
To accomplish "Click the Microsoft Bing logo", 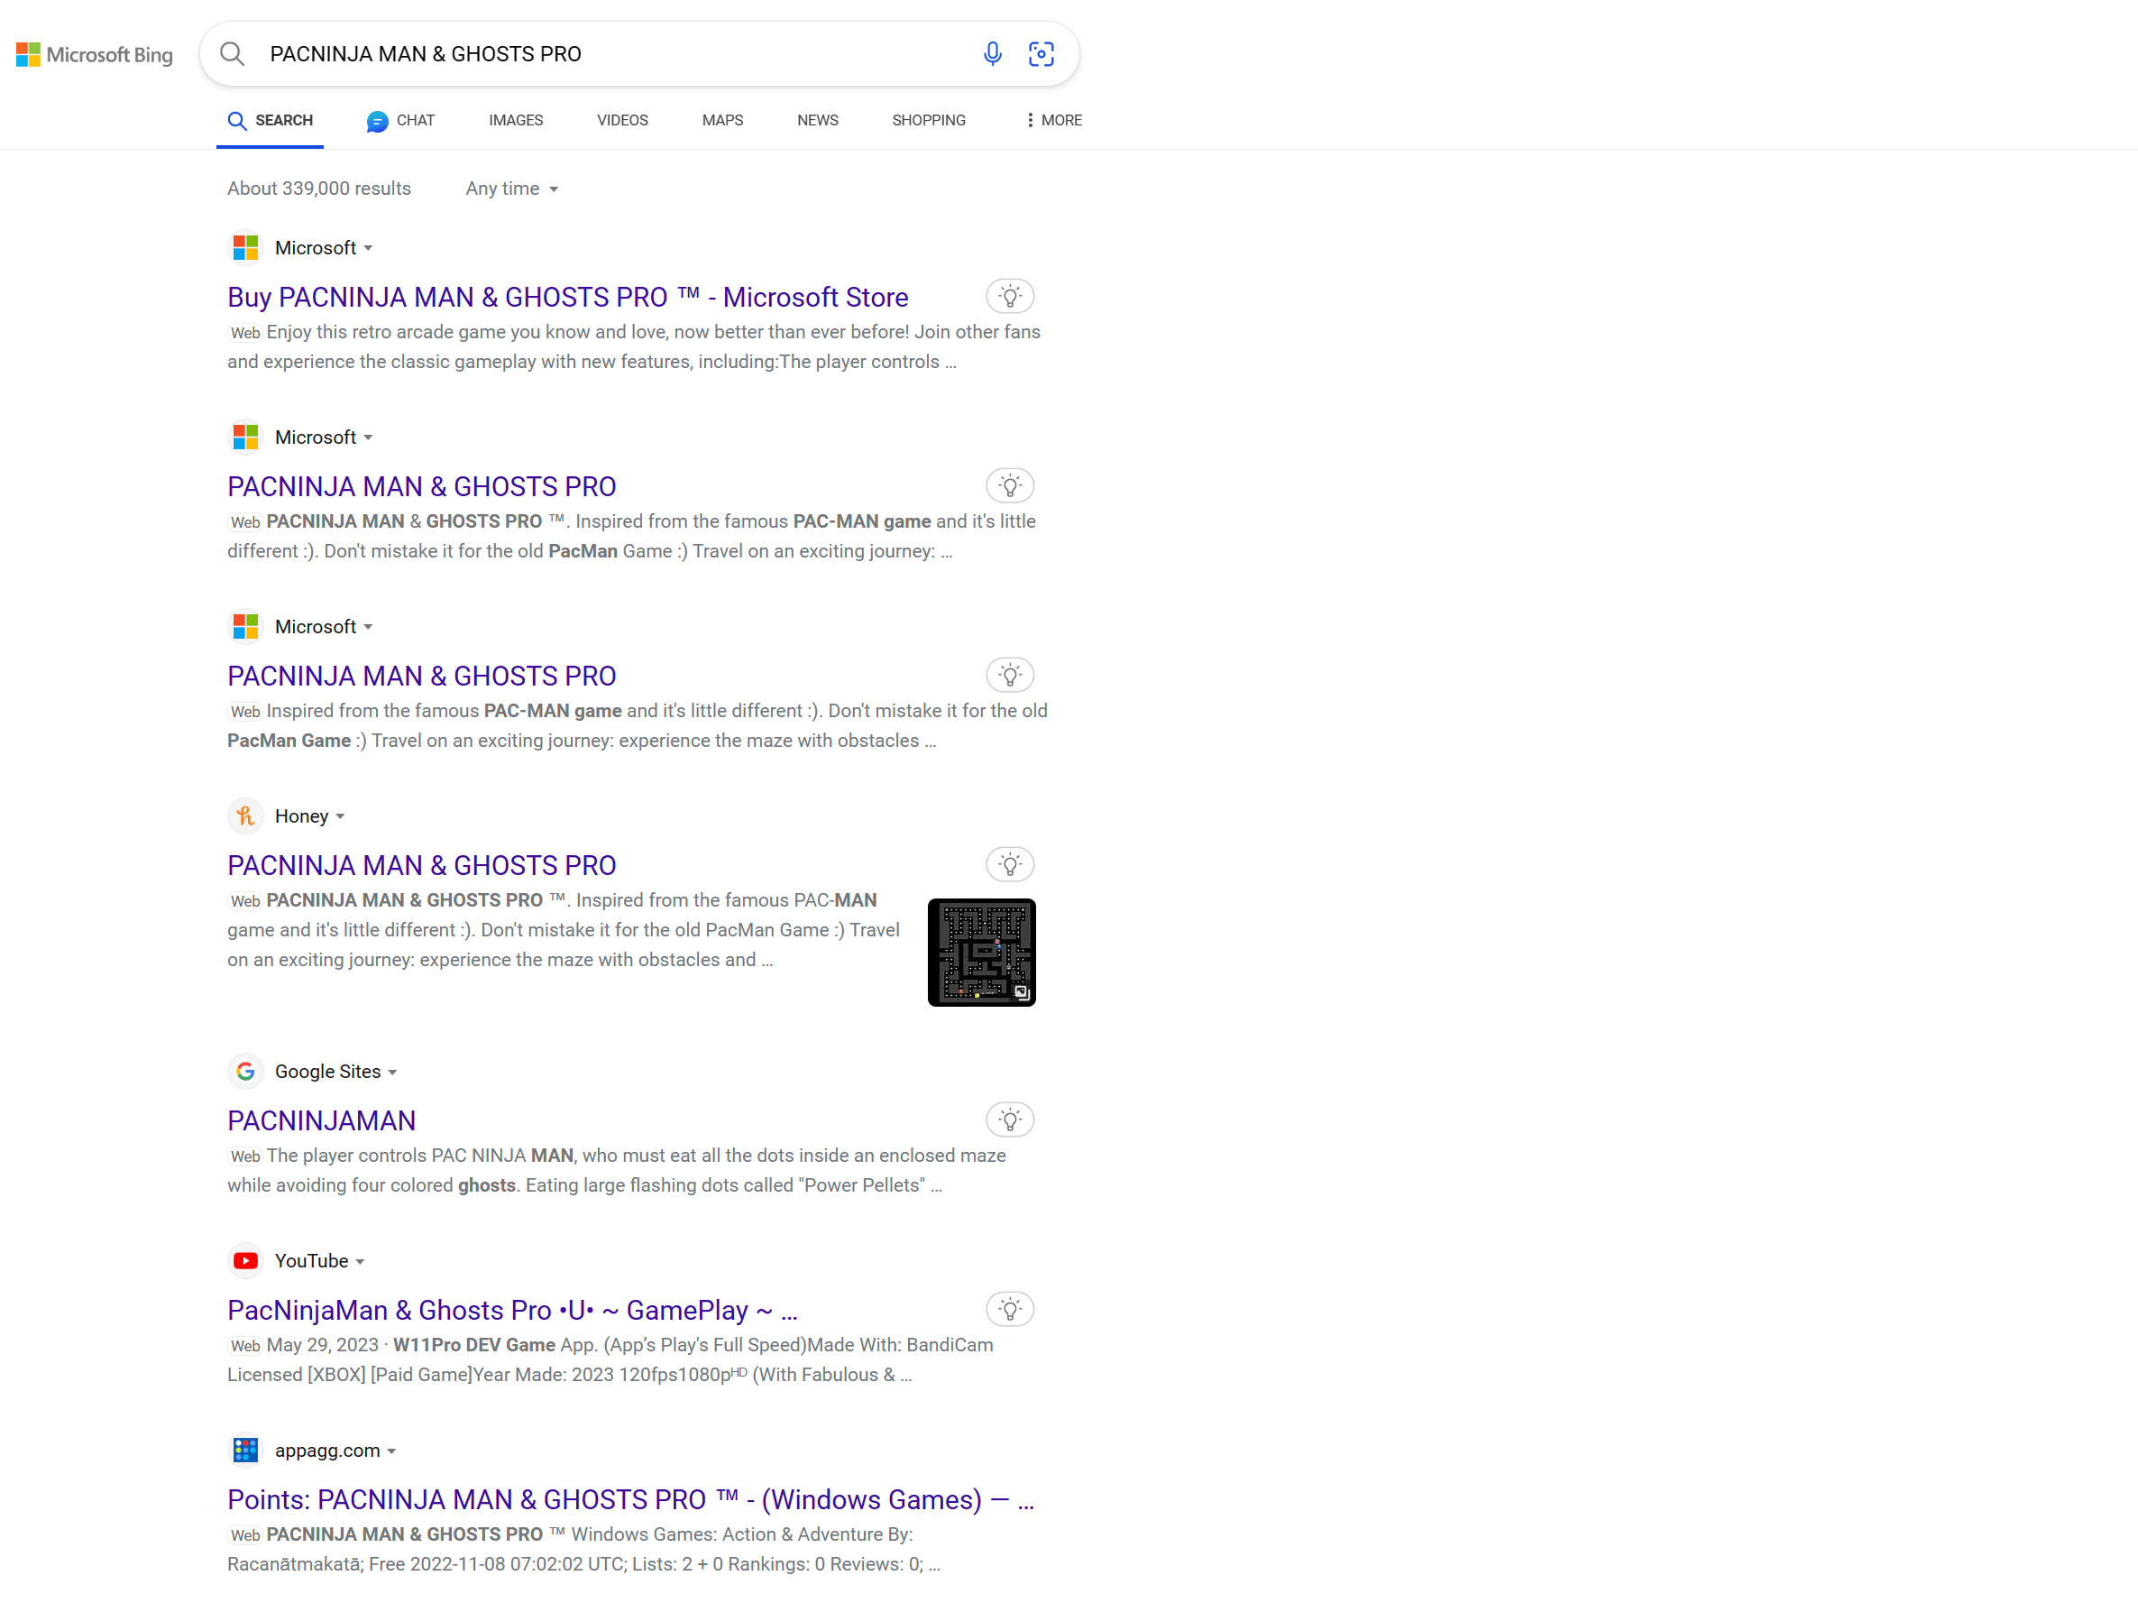I will [95, 54].
